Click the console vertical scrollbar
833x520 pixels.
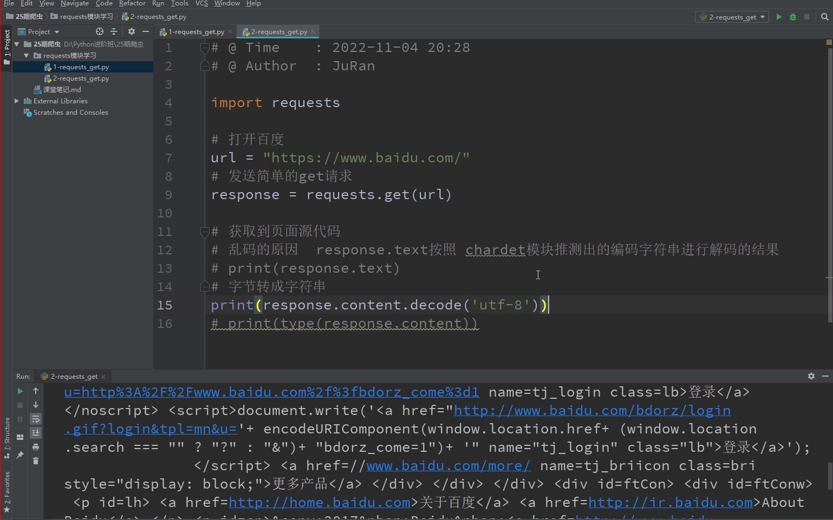(x=829, y=475)
